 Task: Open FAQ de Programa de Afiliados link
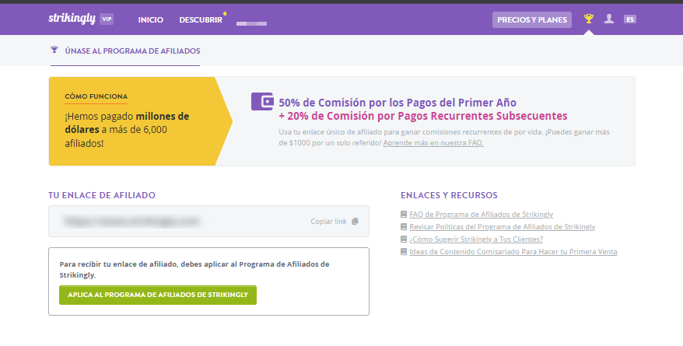click(482, 214)
